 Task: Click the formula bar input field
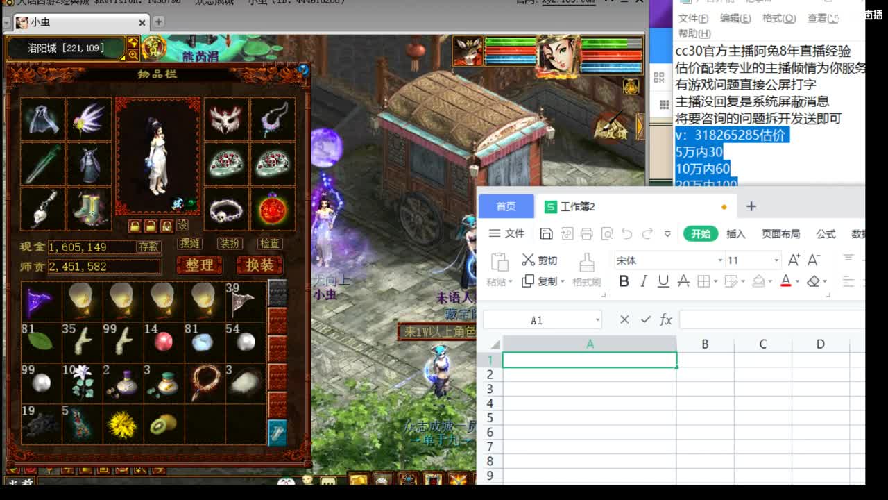772,319
